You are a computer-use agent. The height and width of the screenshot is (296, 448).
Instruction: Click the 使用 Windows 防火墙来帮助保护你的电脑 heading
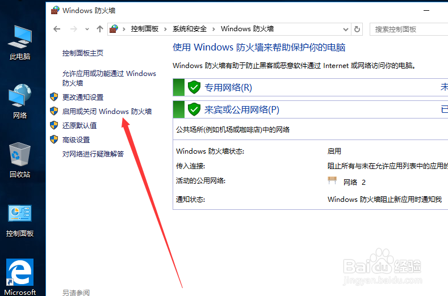(x=259, y=48)
